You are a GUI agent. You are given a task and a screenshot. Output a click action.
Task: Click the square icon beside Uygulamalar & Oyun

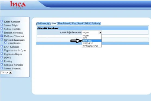click(x=2, y=50)
